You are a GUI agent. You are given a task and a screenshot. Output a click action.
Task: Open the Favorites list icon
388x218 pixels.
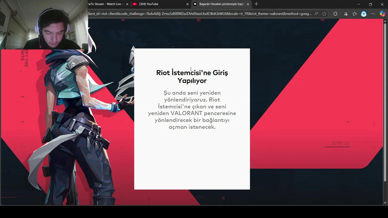pos(355,14)
